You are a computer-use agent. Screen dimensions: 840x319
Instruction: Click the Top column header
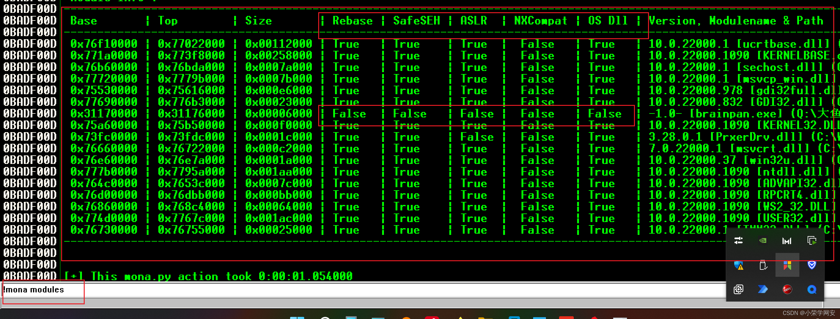click(x=168, y=21)
